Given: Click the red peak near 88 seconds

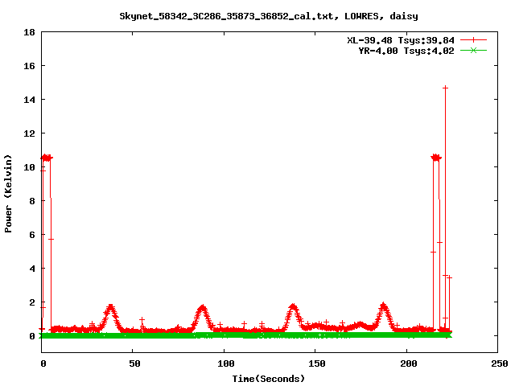Looking at the screenshot, I should click(202, 309).
